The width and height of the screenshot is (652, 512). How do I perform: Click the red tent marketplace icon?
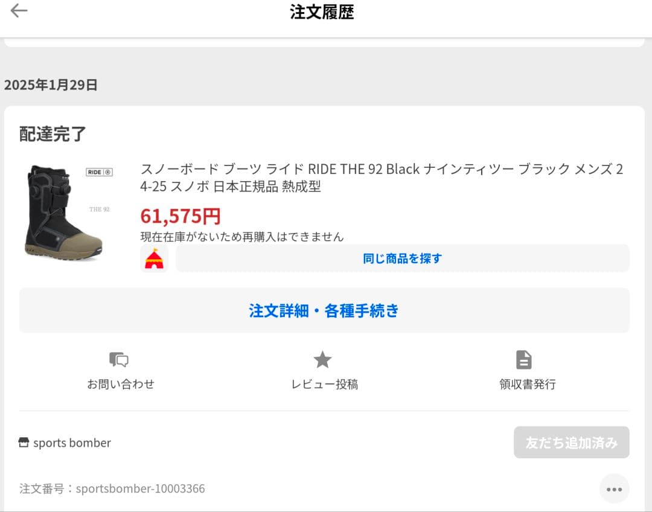pos(154,258)
